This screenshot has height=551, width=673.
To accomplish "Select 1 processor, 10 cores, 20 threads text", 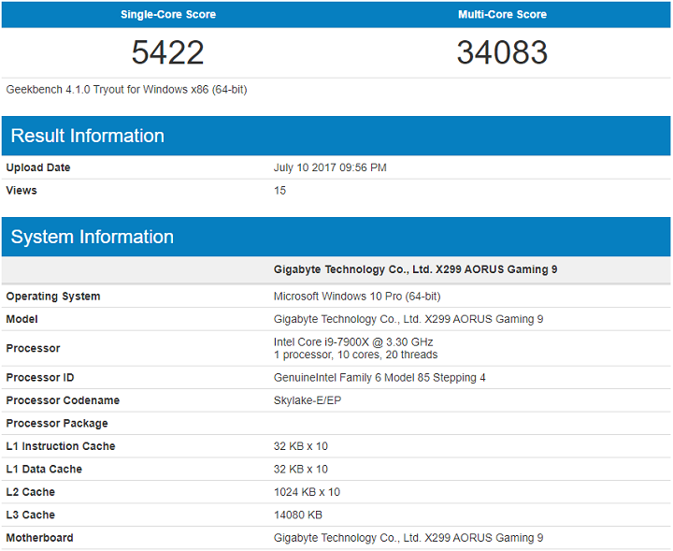I will 355,355.
